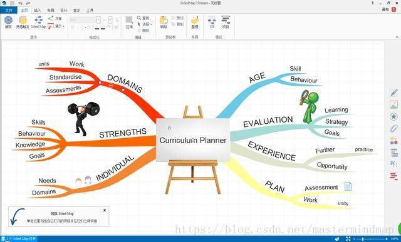This screenshot has height=242, width=401.
Task: Select the STRENGTHS branch label
Action: [123, 133]
